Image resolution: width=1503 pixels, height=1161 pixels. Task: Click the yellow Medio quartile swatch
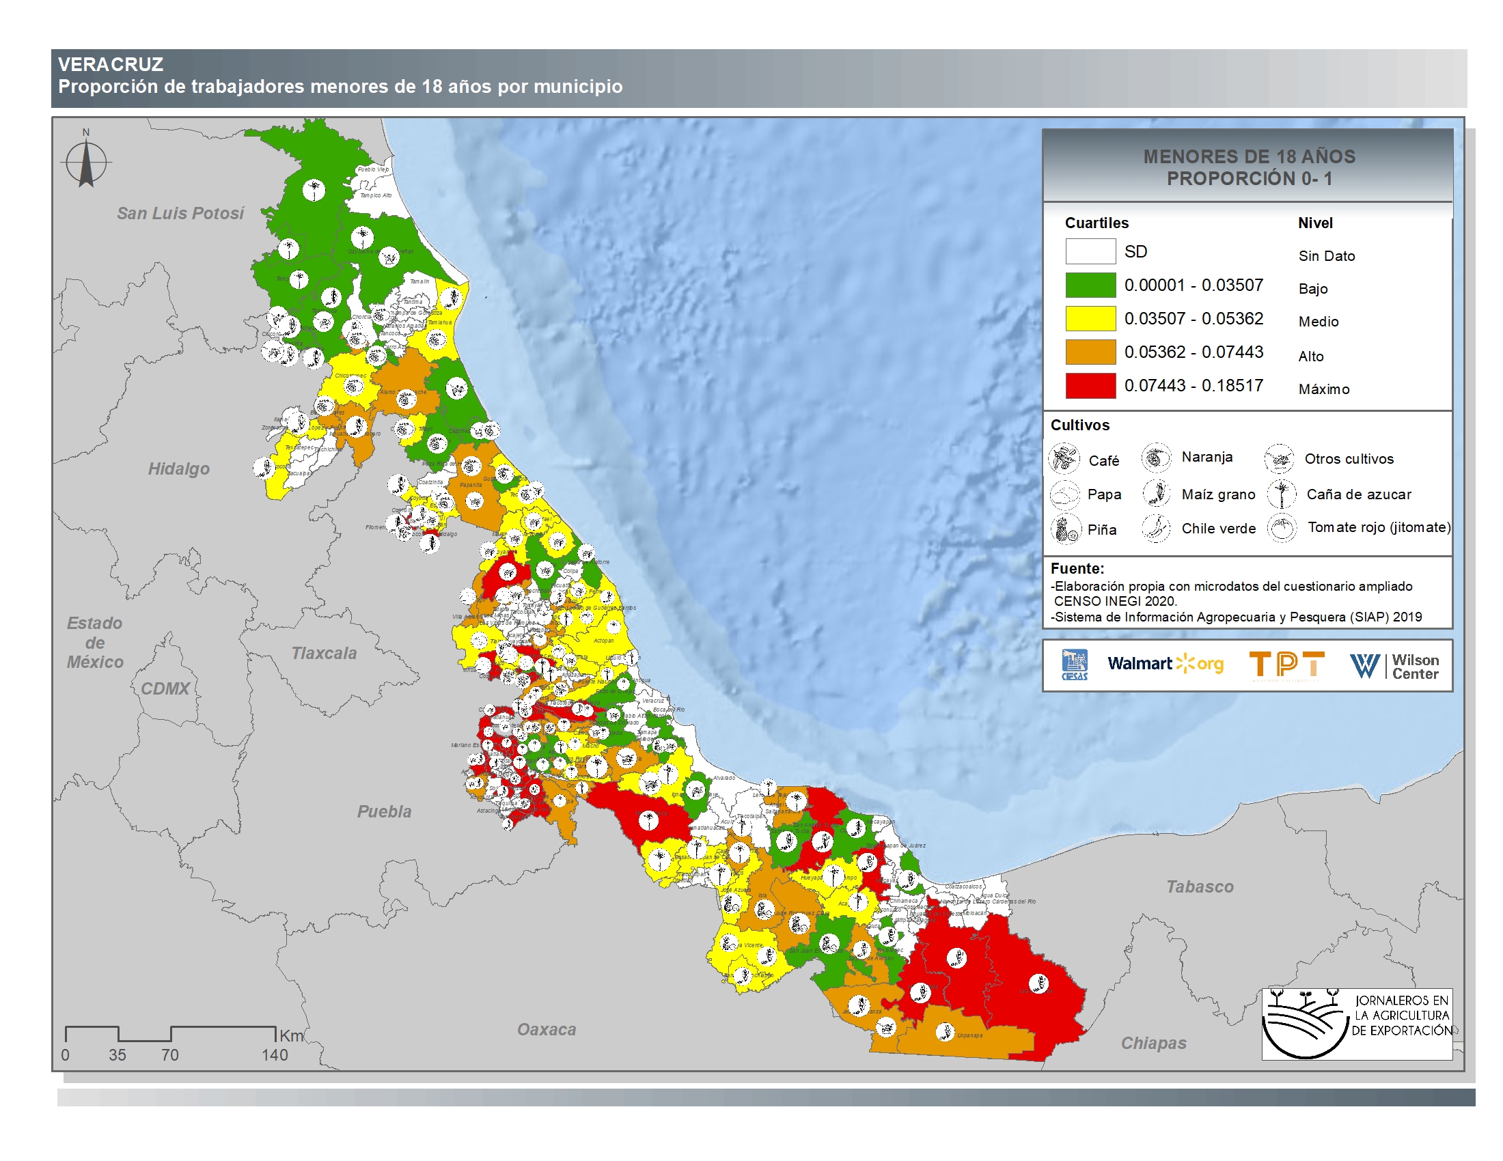1090,318
